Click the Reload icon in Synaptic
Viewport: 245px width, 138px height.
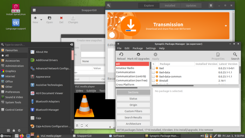click(121, 54)
